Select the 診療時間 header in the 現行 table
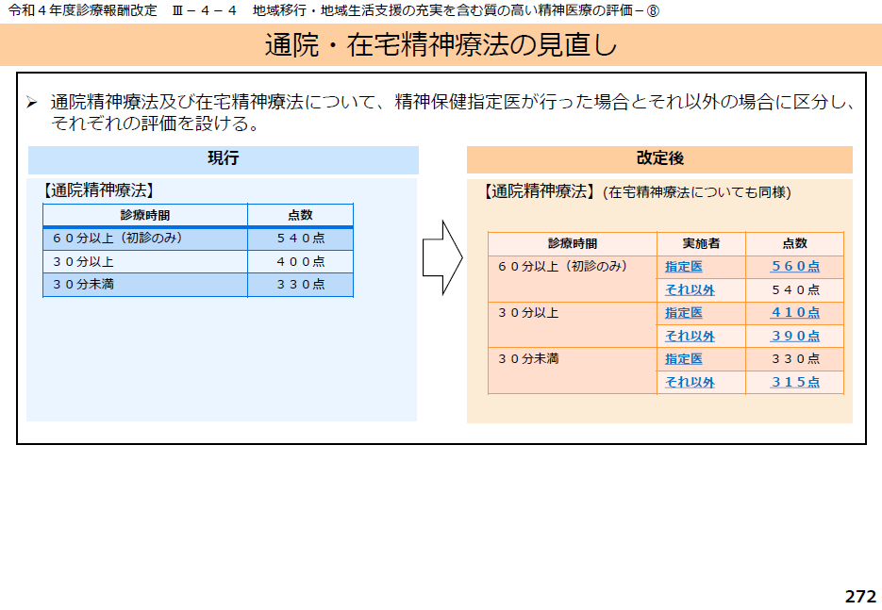The height and width of the screenshot is (610, 882). (145, 215)
